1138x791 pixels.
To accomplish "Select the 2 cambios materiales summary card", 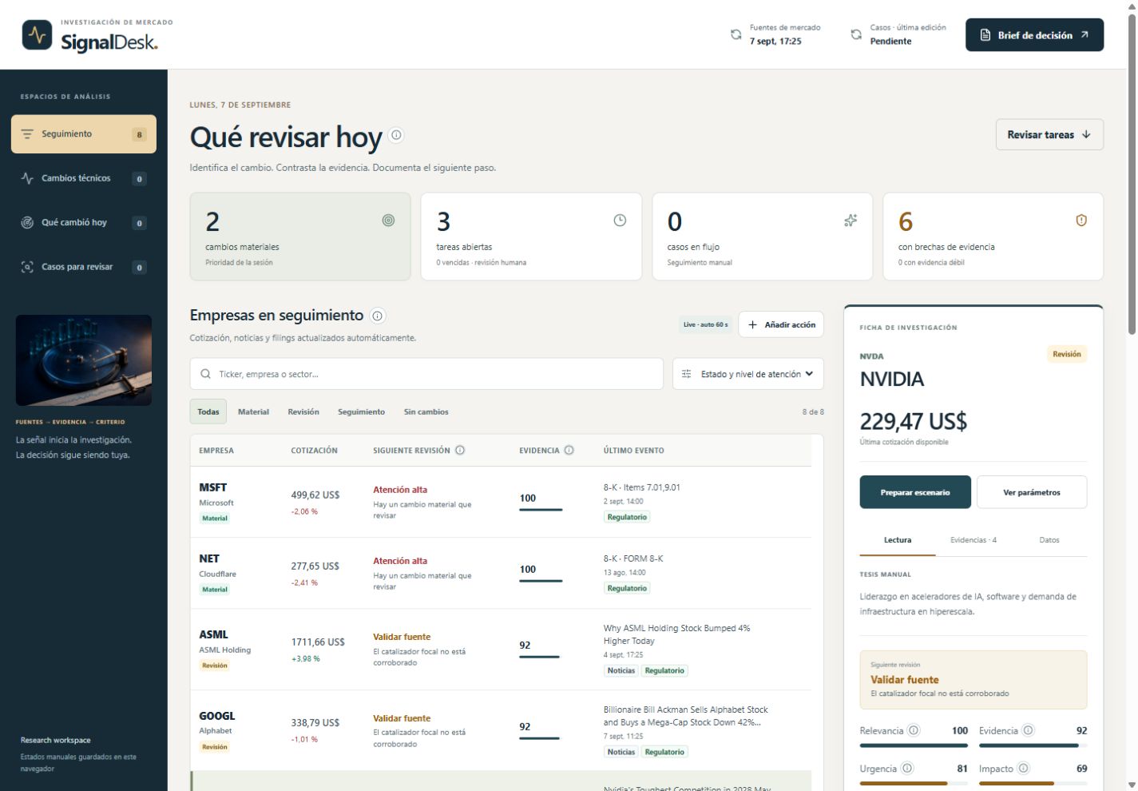I will point(300,237).
